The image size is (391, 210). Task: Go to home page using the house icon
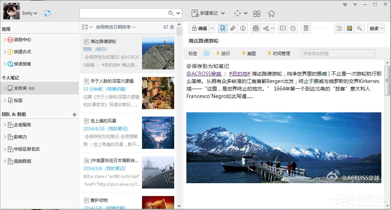point(271,13)
